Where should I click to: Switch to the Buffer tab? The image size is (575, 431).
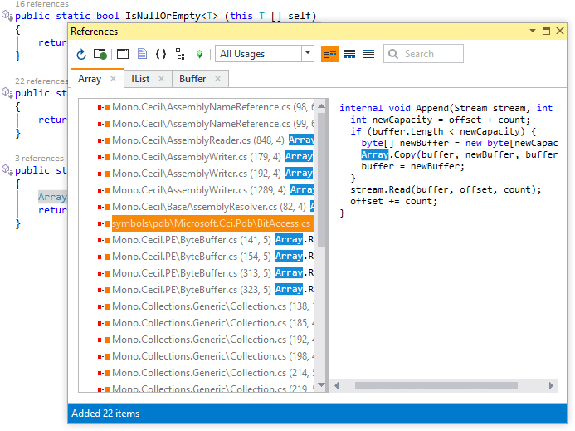click(192, 79)
